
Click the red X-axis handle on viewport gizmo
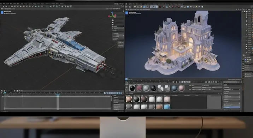[109, 16]
